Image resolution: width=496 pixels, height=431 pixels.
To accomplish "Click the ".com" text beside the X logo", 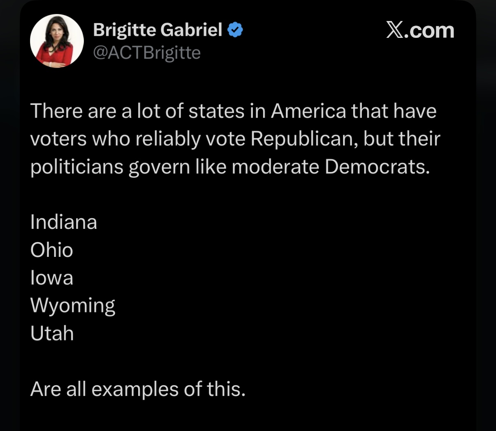I will [429, 30].
